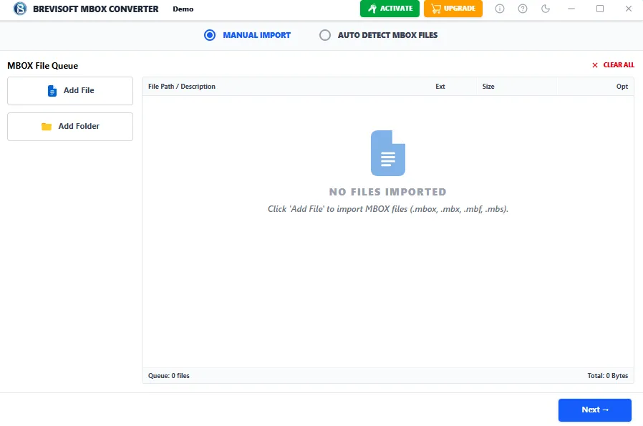This screenshot has height=426, width=643.
Task: Toggle dark mode moon icon
Action: tap(546, 9)
